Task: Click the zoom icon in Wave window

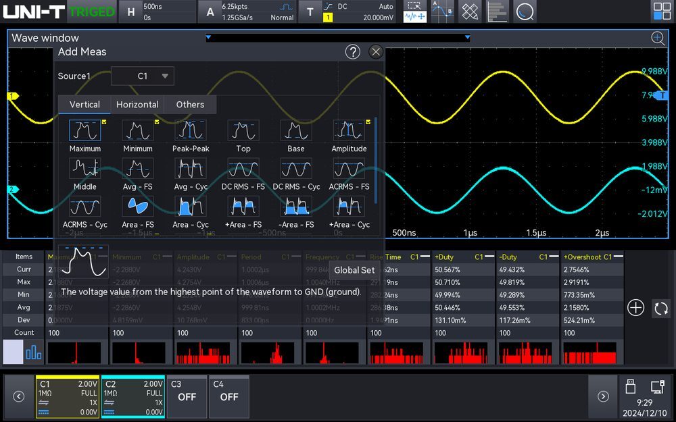Action: (658, 38)
